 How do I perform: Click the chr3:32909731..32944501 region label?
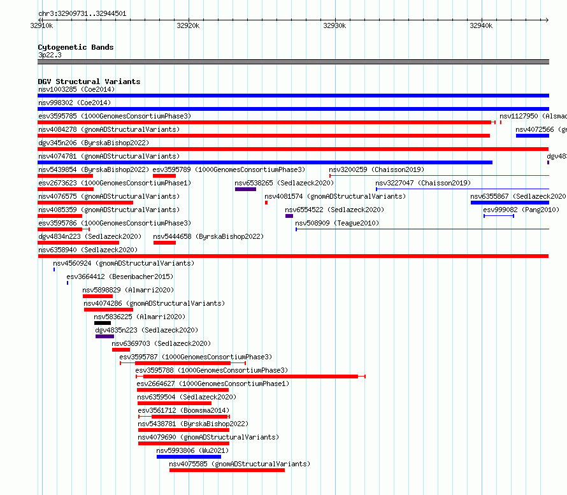[x=82, y=14]
